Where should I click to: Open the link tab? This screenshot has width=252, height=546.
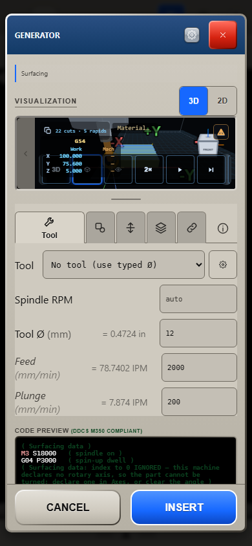click(x=191, y=228)
